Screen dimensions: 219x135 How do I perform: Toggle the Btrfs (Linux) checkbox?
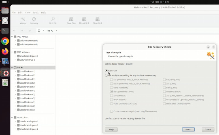coord(164,88)
